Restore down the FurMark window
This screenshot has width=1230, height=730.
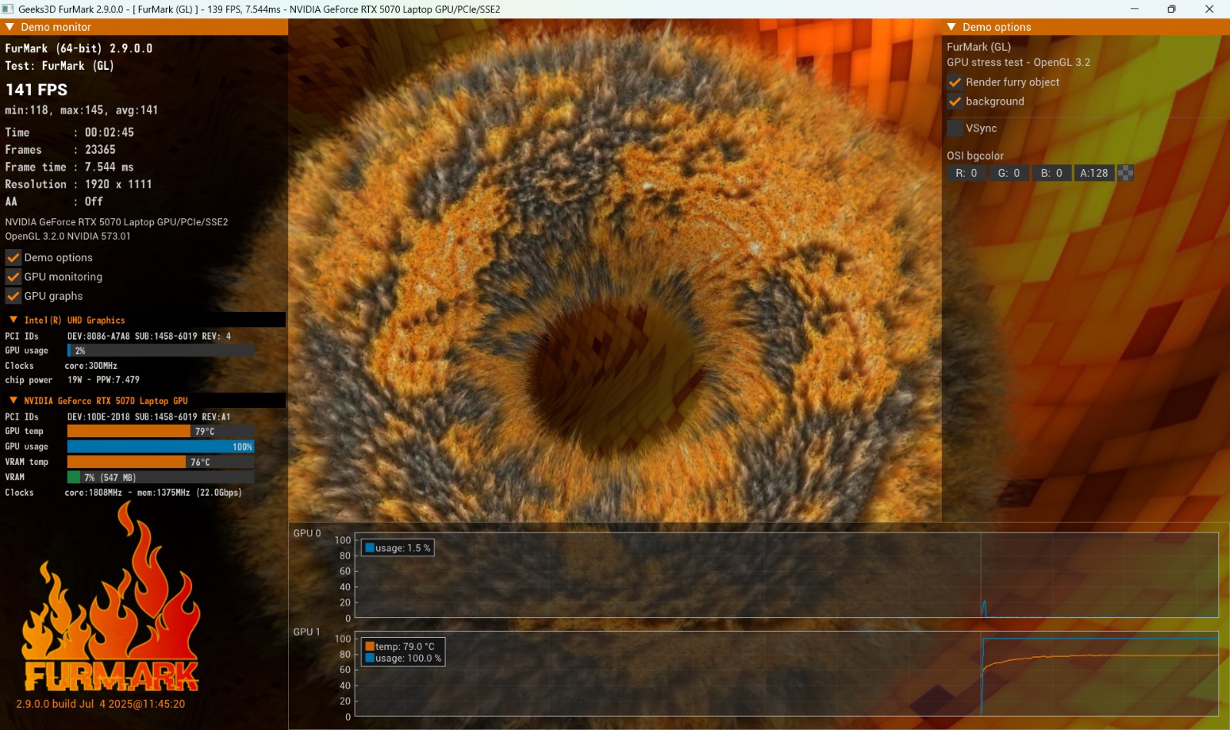(x=1172, y=9)
